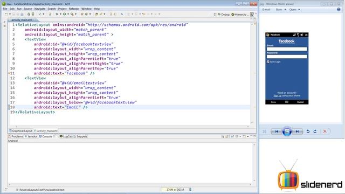Screen dimensions: 345x194
Task: Switch to the Graphical Layout tab
Action: tap(20, 131)
